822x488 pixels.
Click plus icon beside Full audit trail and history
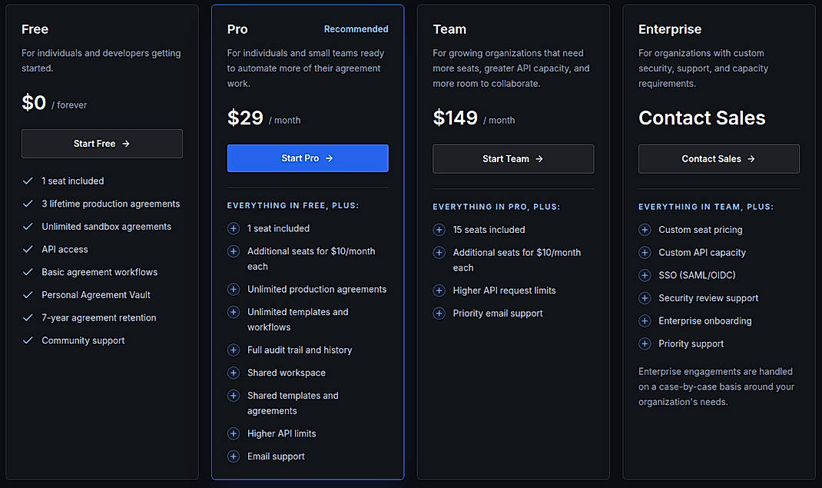(234, 350)
